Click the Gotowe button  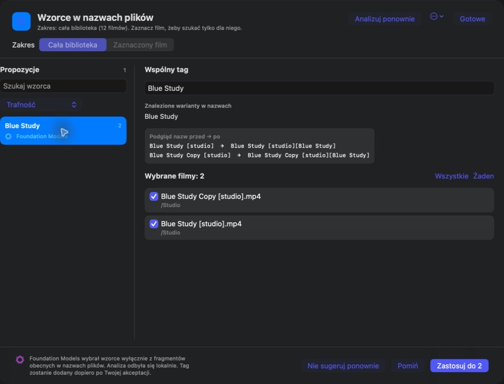[472, 19]
